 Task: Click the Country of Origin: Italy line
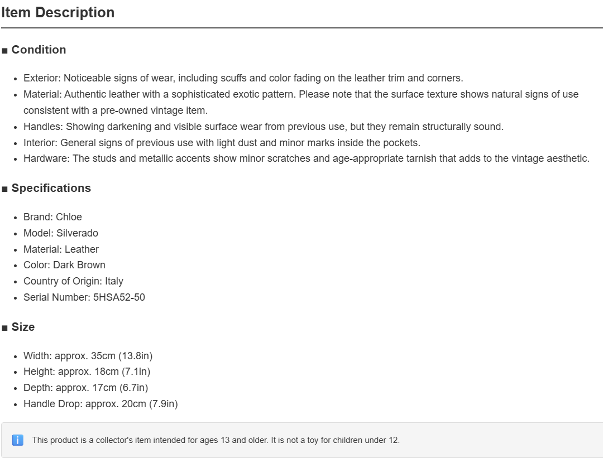tap(74, 281)
